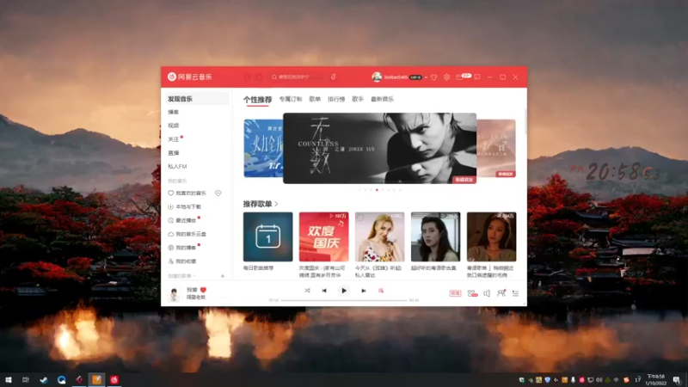Click the back navigation arrow in title bar
688x387 pixels.
pos(248,77)
